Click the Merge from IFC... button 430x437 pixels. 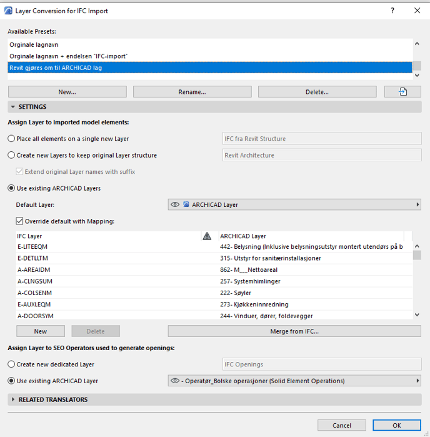[x=294, y=331]
